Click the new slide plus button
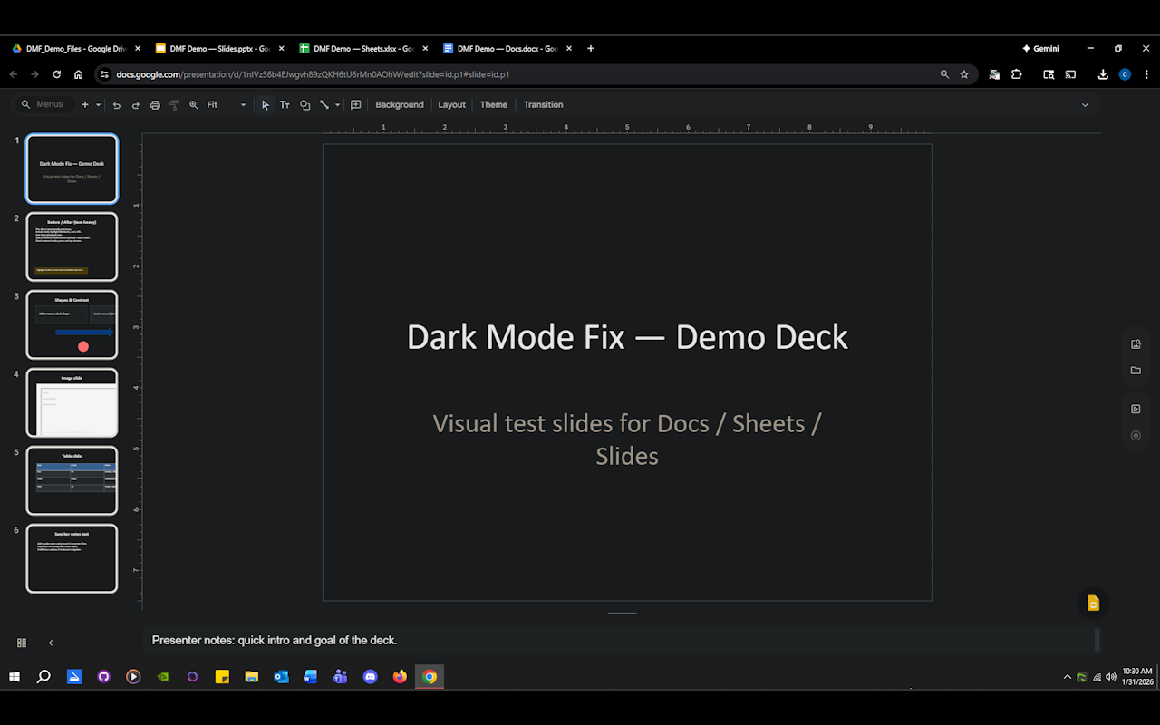 click(85, 105)
